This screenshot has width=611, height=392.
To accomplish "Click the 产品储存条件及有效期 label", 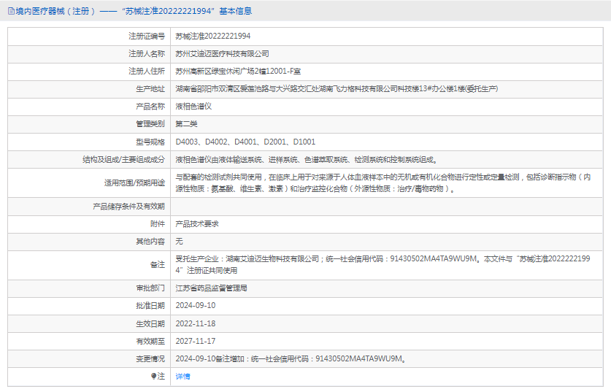I will coord(129,207).
